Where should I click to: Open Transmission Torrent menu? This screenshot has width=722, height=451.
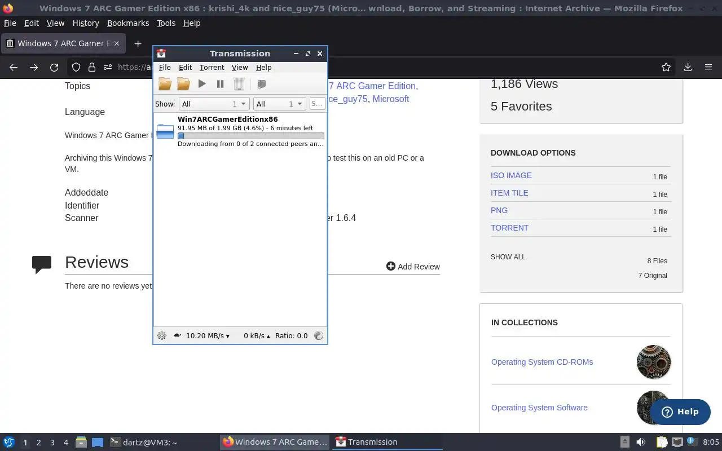[x=212, y=67]
